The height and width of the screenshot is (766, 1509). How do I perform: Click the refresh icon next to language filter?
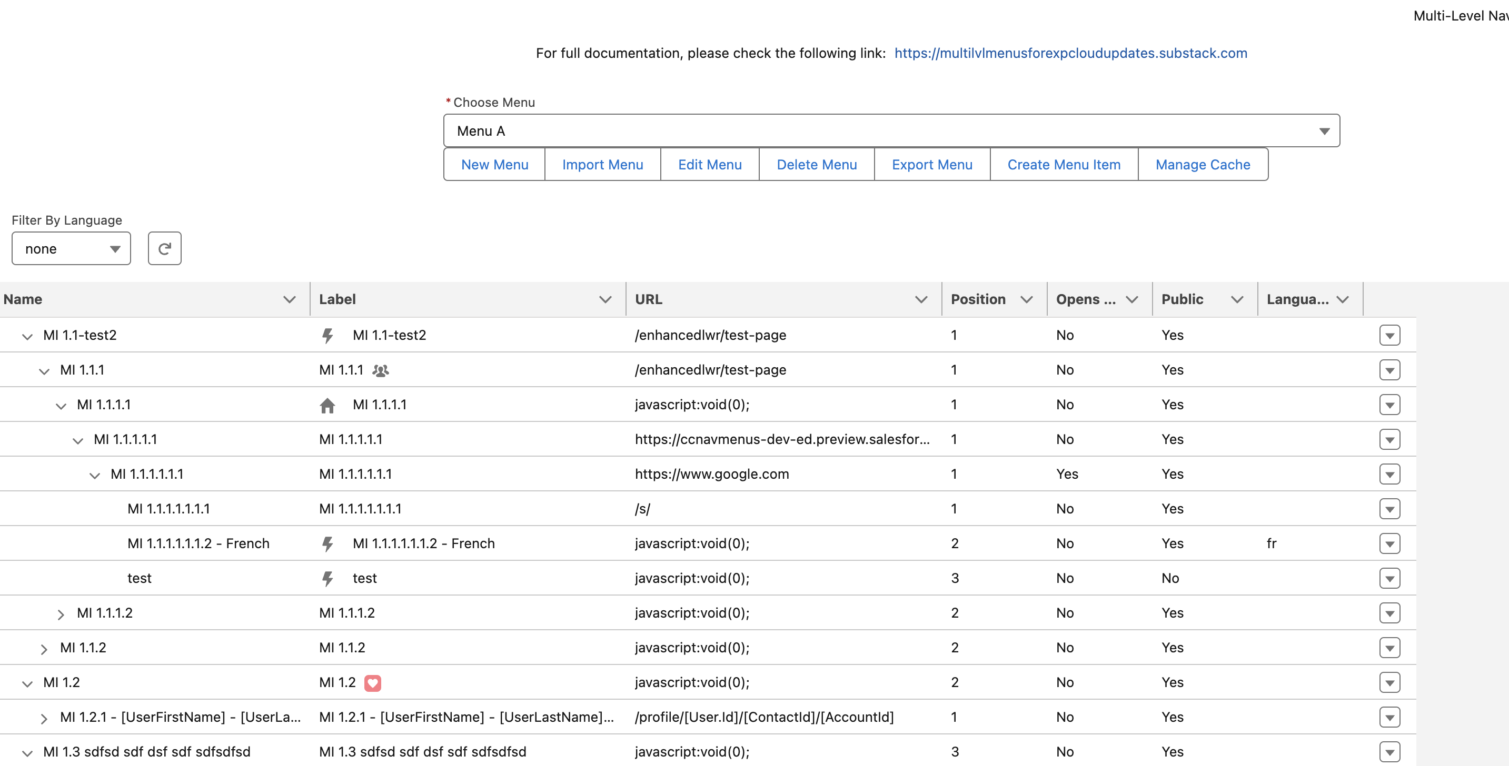pos(165,249)
